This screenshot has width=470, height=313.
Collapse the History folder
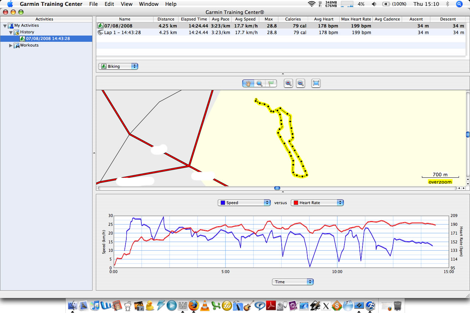pos(11,32)
